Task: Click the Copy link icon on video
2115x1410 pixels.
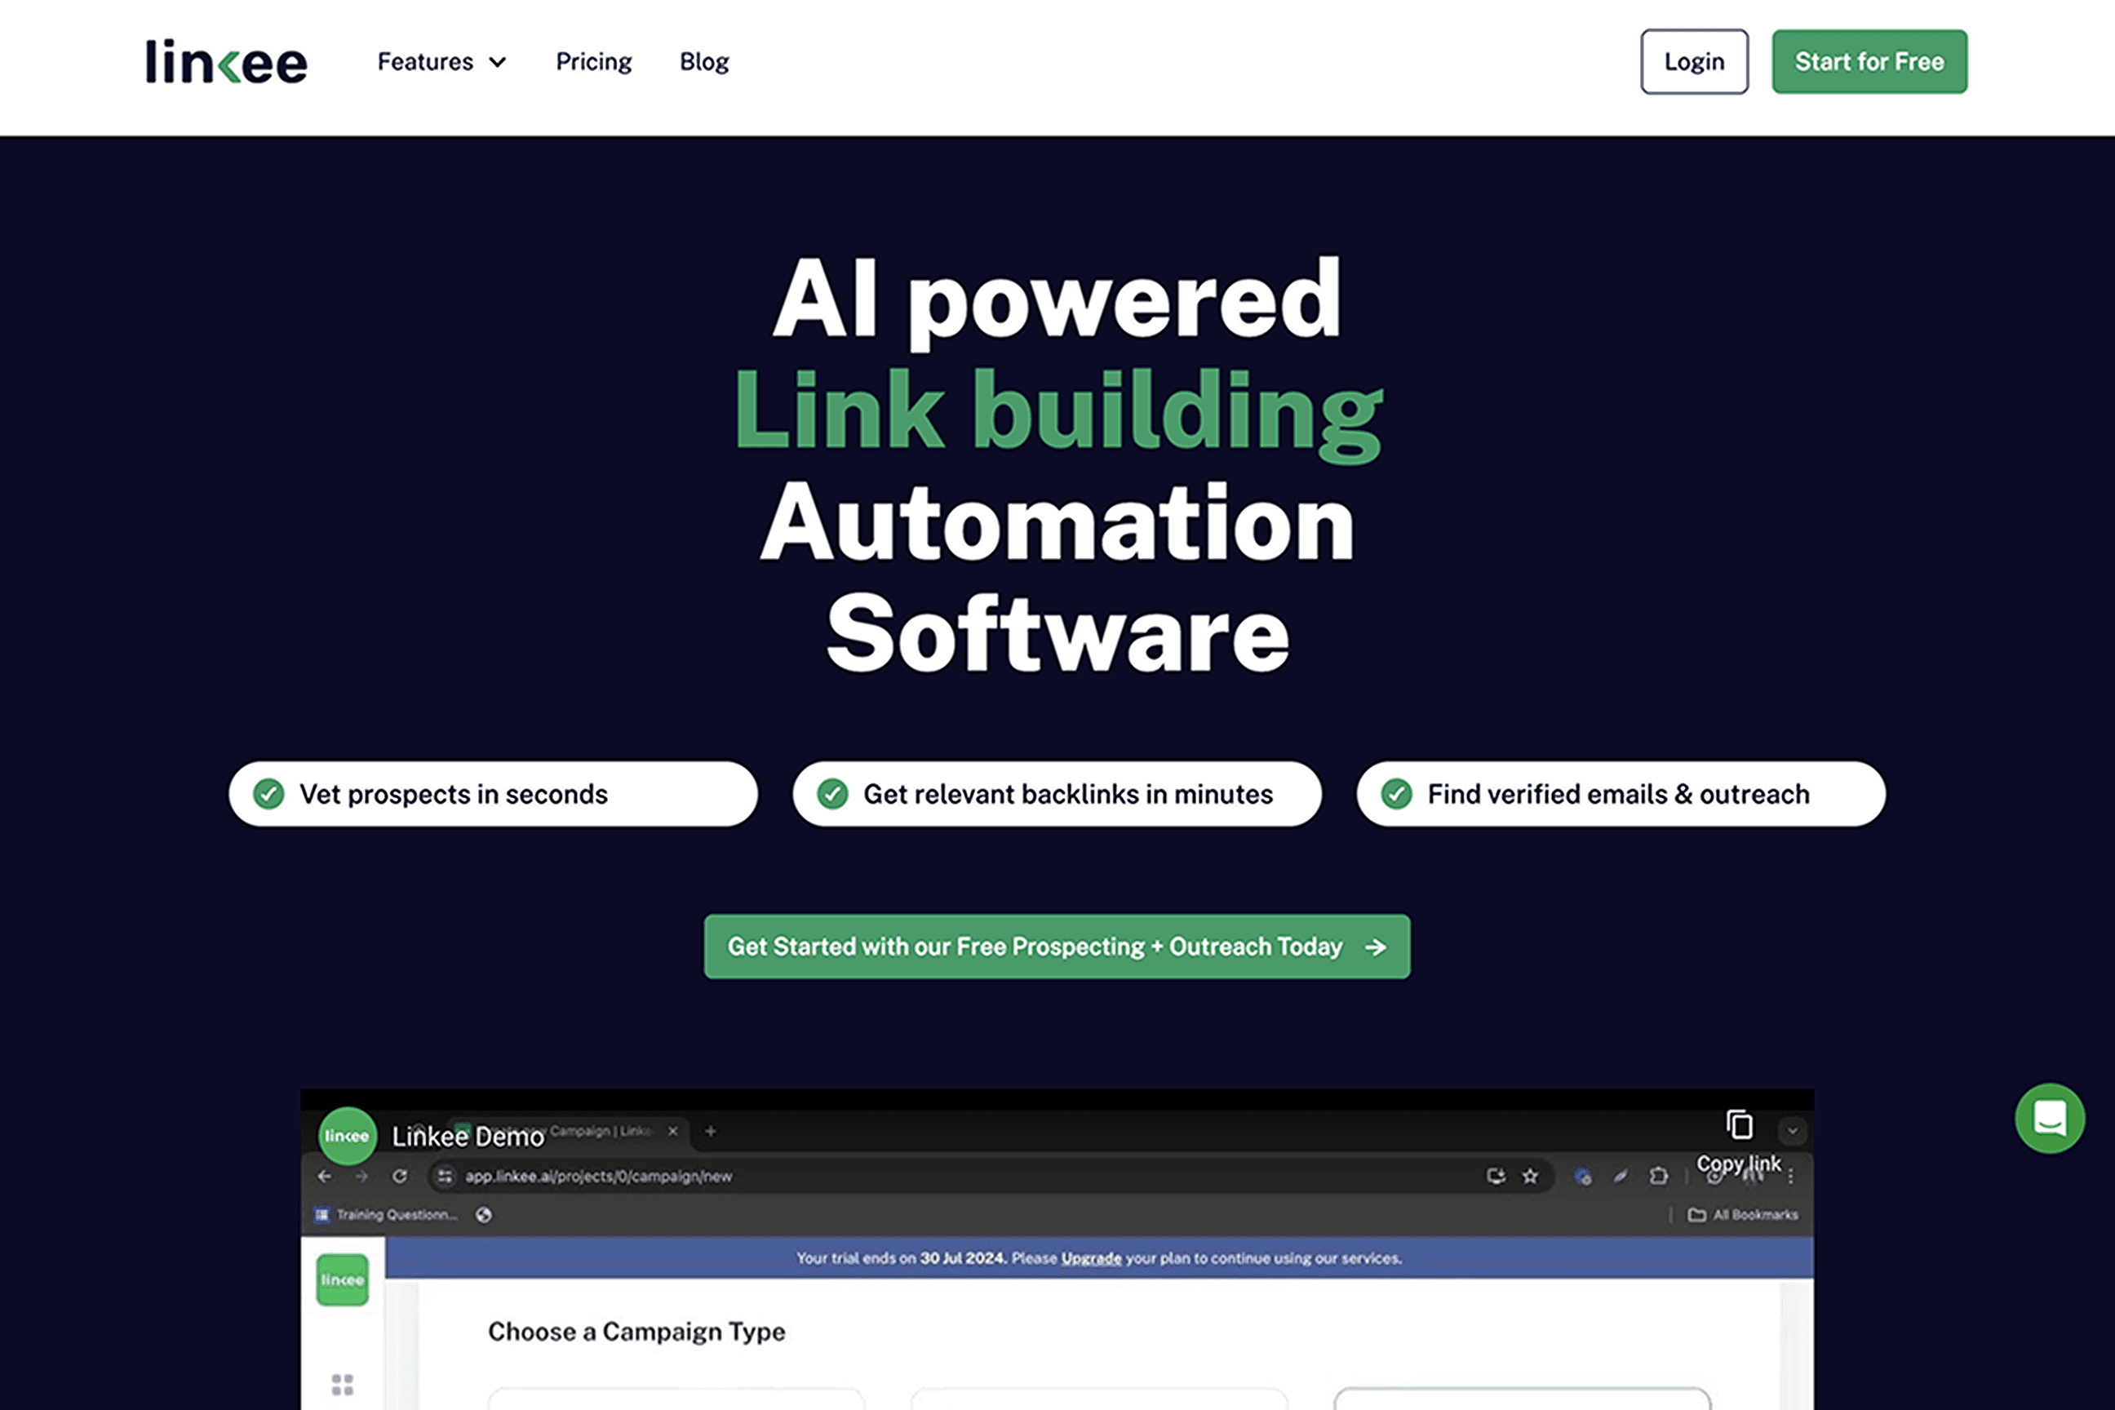Action: pos(1738,1125)
